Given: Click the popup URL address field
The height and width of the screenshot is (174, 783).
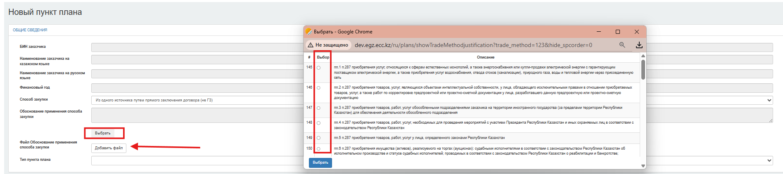Looking at the screenshot, I should tap(473, 45).
